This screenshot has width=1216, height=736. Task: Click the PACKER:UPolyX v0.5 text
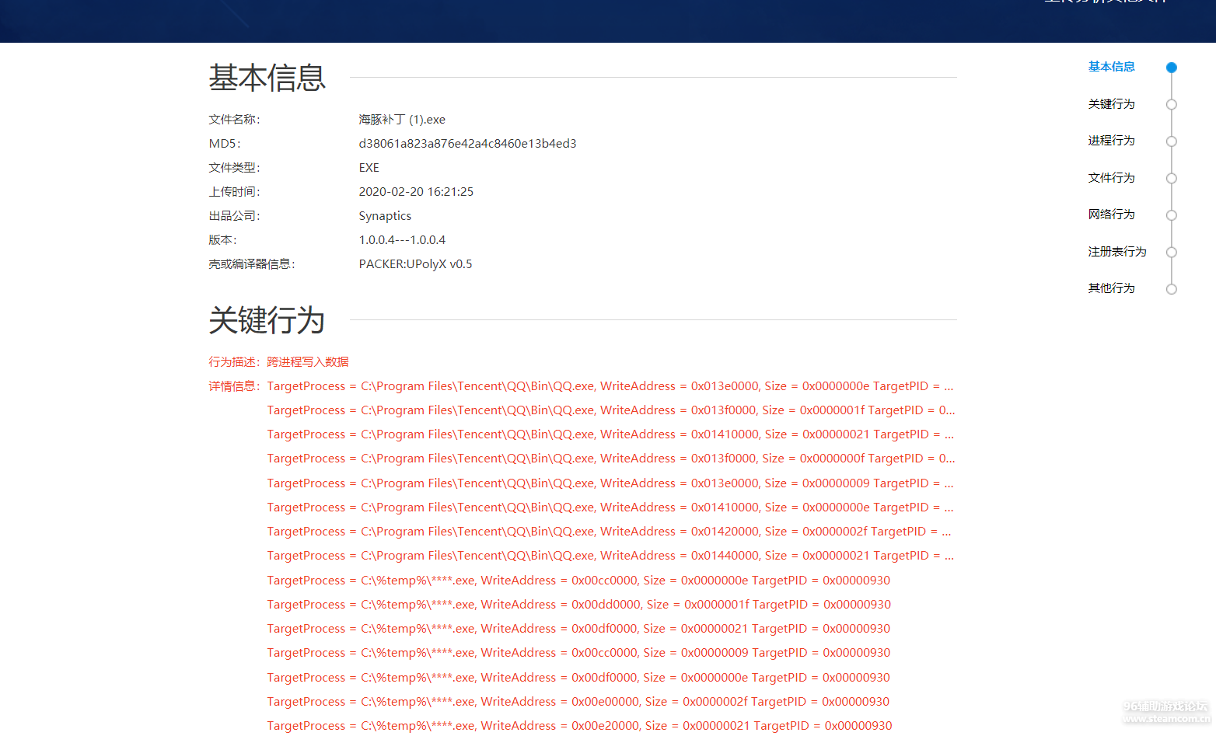(415, 264)
